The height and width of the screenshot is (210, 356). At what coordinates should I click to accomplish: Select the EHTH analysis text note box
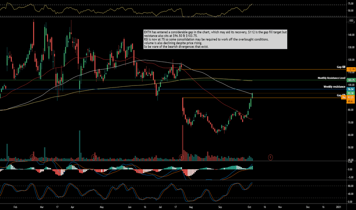[215, 39]
